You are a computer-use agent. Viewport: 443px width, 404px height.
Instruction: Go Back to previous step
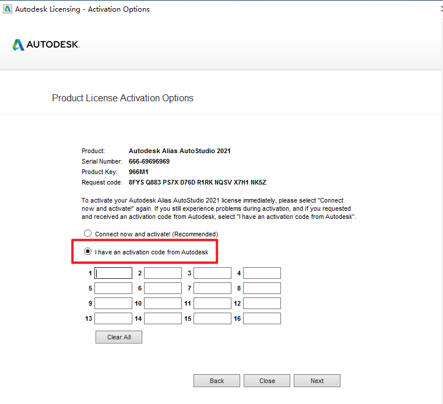217,381
